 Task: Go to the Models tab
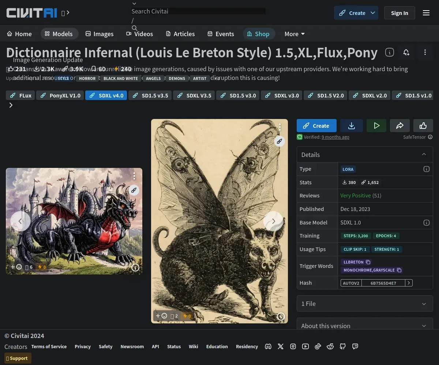[59, 34]
